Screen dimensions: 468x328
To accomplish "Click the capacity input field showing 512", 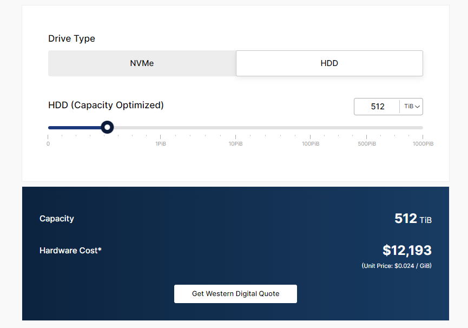I will (377, 107).
